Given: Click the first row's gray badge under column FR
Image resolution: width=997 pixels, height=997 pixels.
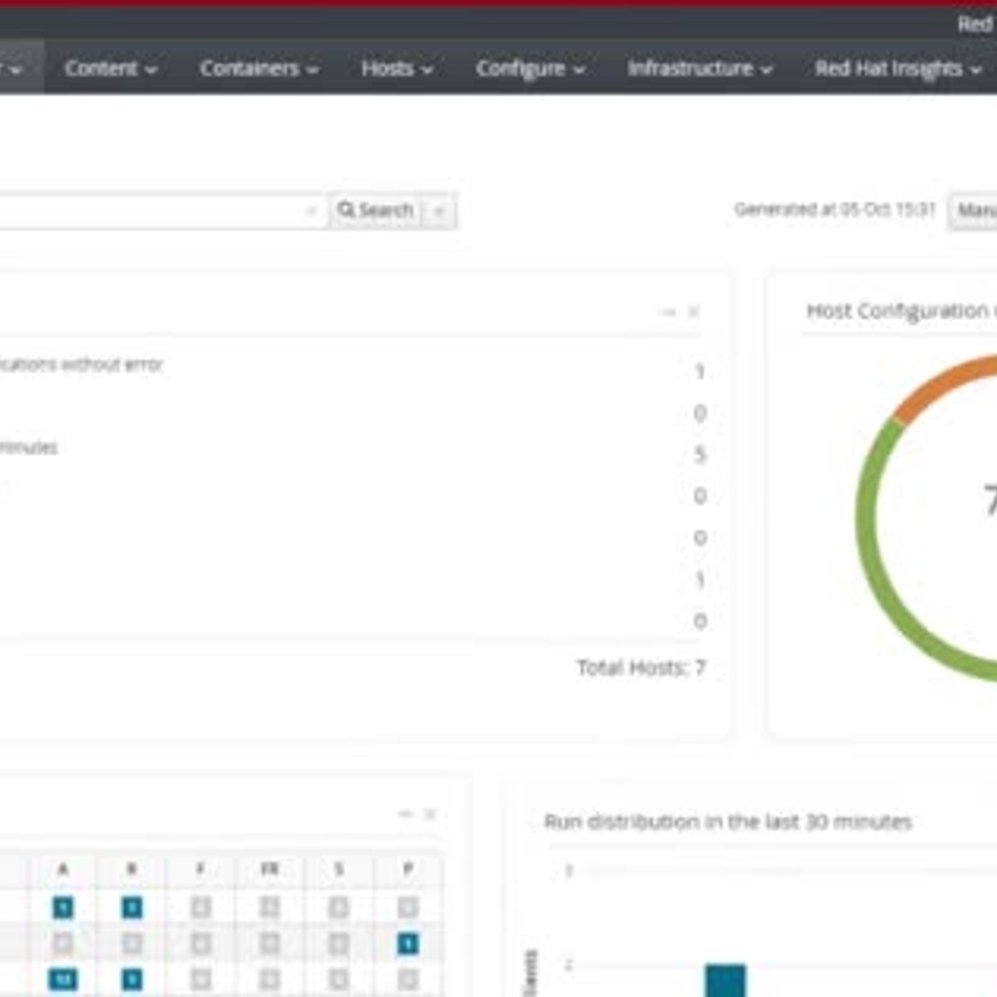Looking at the screenshot, I should coord(270,907).
